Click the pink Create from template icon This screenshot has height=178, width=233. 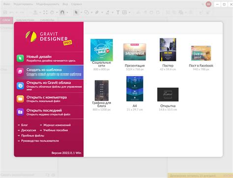[20, 72]
